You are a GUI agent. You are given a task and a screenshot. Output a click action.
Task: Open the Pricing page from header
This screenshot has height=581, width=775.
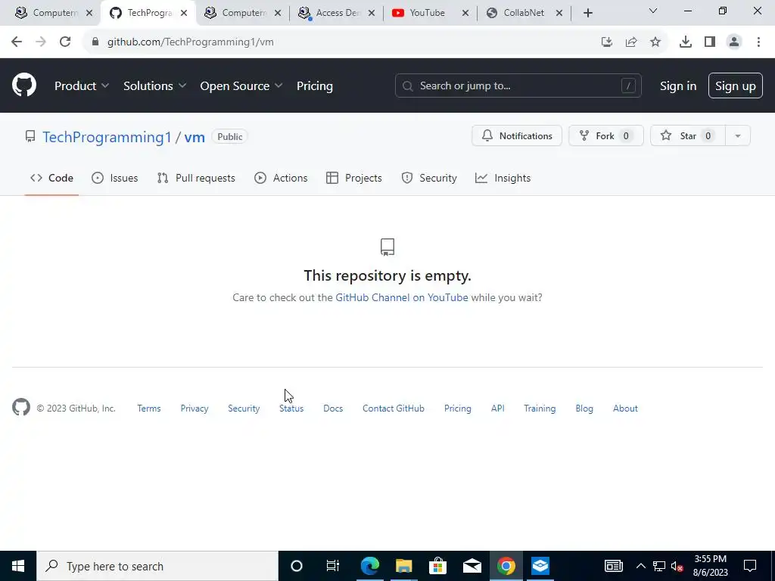click(x=314, y=86)
